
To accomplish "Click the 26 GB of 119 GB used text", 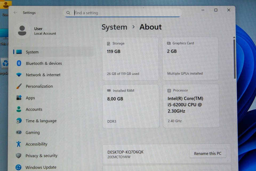I will coord(123,74).
